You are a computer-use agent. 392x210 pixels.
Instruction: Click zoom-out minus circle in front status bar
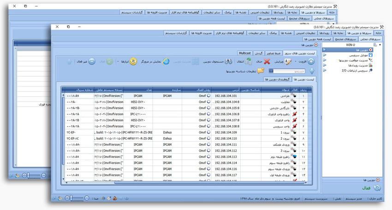87,198
